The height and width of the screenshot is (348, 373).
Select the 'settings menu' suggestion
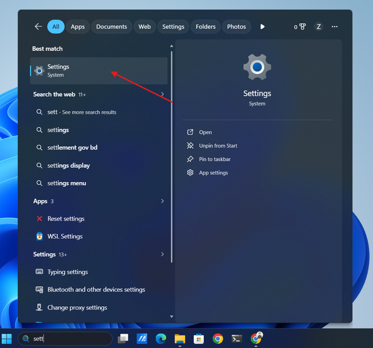tap(99, 183)
